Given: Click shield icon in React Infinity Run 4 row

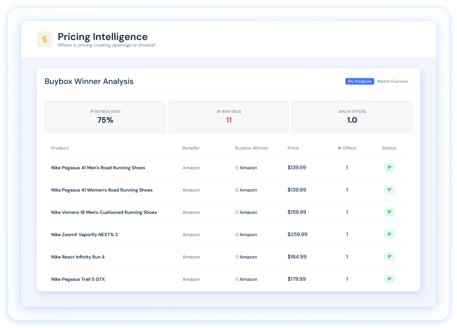Looking at the screenshot, I should [237, 257].
